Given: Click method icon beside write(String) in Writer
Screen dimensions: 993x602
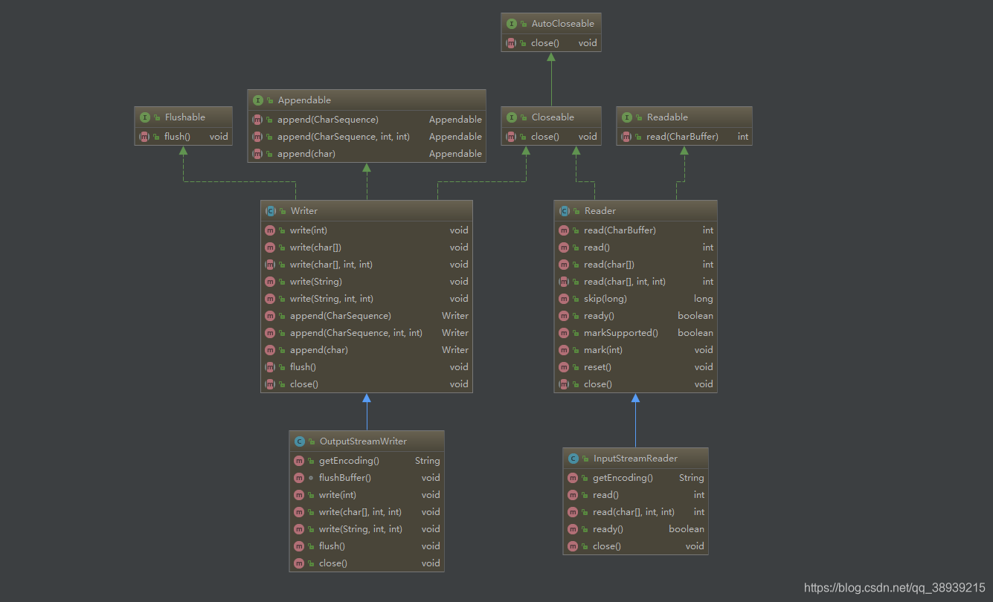Looking at the screenshot, I should tap(270, 282).
